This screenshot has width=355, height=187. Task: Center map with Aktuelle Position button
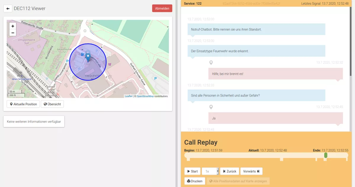(23, 104)
